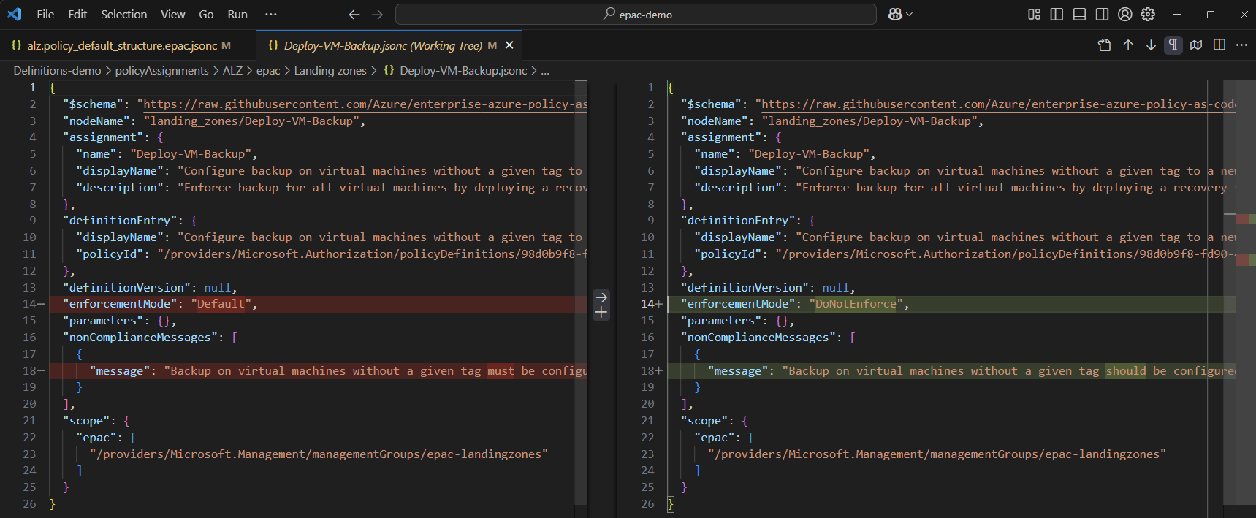Click "definitionEntry" key in right pane
Viewport: 1256px width, 518px height.
point(738,221)
